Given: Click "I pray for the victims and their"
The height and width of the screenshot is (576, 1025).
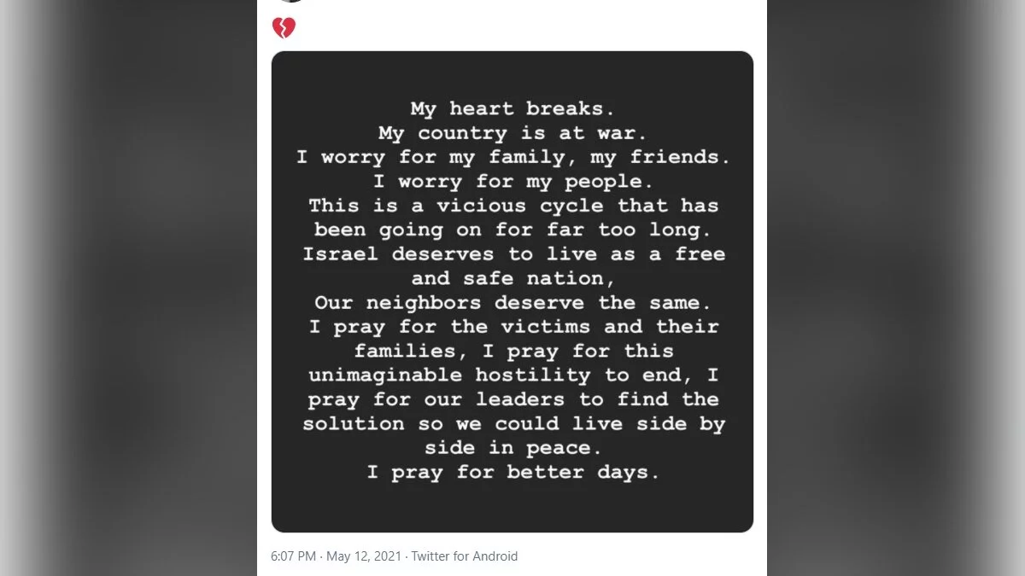Looking at the screenshot, I should [x=513, y=327].
